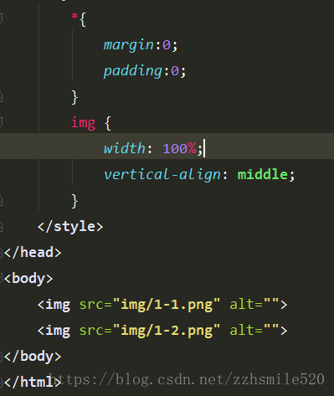Toggle the fold marker beside </body>
334x396 pixels.
coord(1,357)
